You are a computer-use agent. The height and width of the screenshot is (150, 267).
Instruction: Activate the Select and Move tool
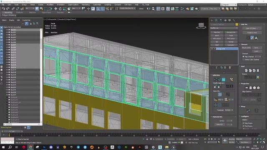[55, 8]
